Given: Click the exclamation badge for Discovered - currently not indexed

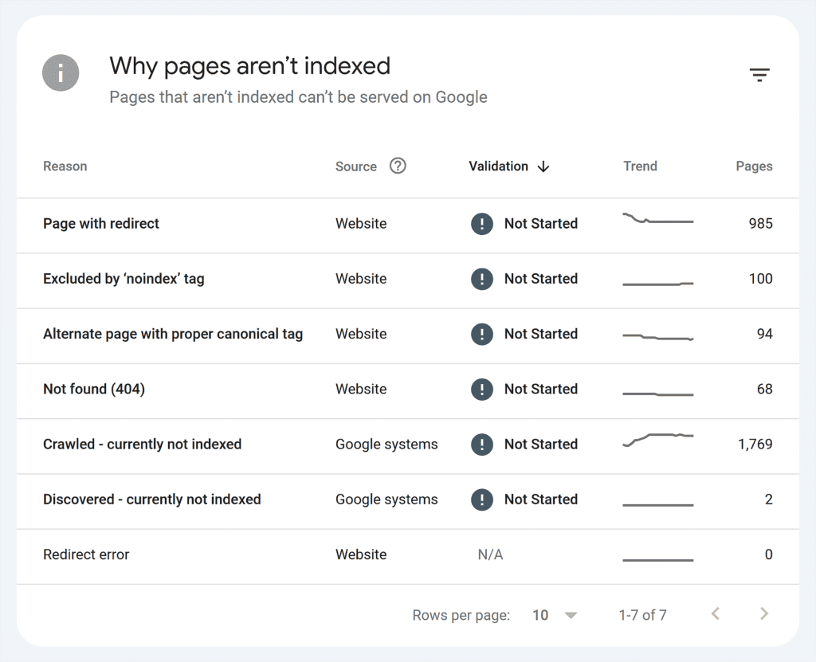Looking at the screenshot, I should coord(482,499).
